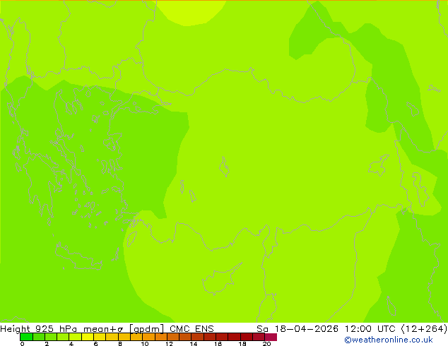This screenshot has height=346, width=448.
Task: Click the '12:00 UTC' time text
Action: [x=372, y=329]
